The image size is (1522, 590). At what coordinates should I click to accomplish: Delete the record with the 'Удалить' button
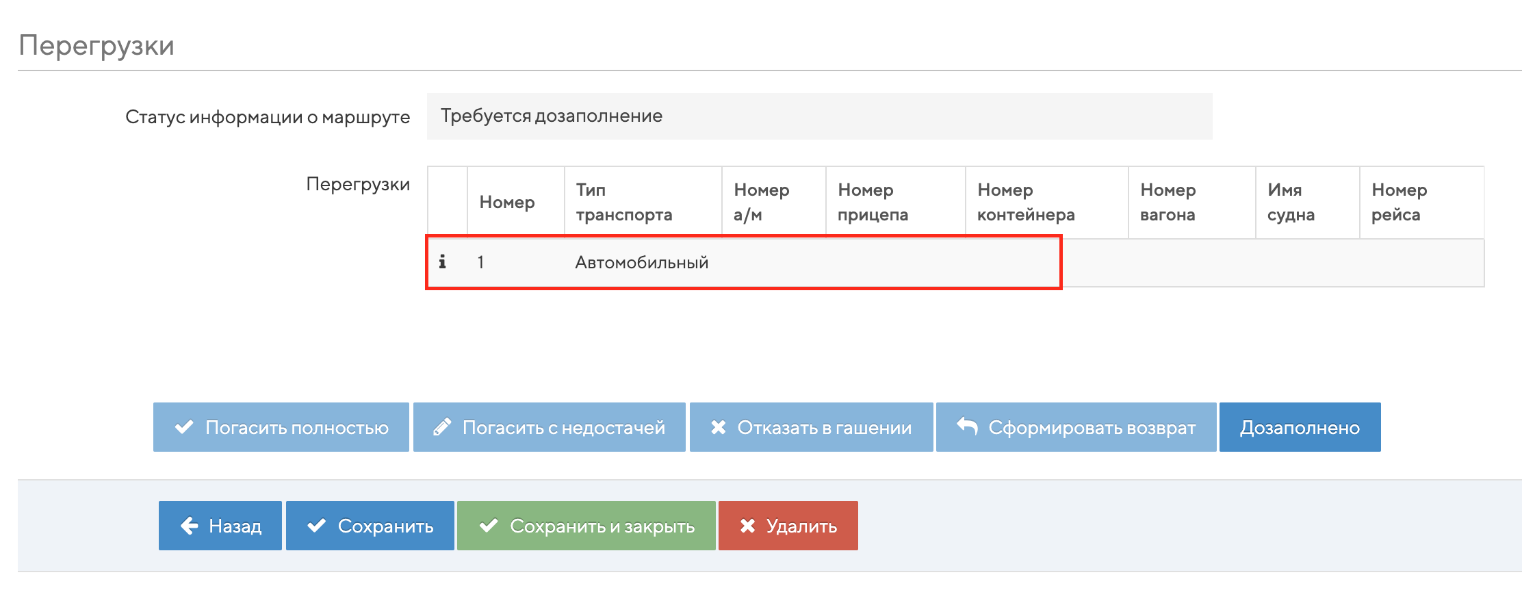[788, 526]
